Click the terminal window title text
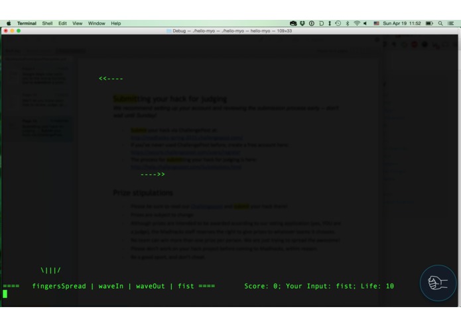Image resolution: width=461 pixels, height=327 pixels. click(x=232, y=31)
